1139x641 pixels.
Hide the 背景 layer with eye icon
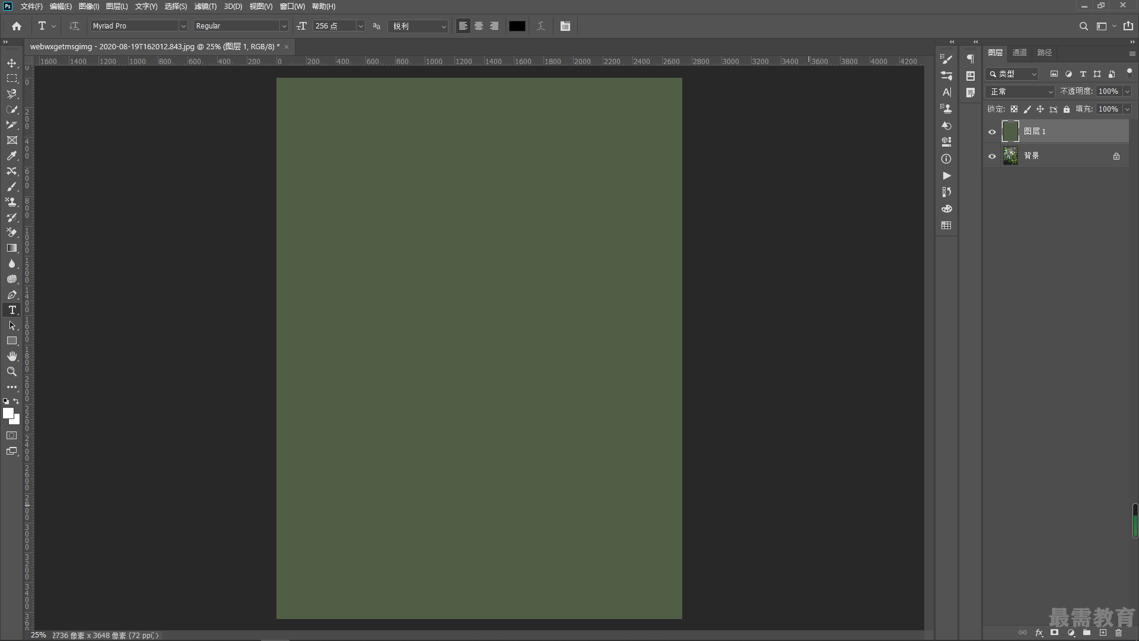[992, 157]
